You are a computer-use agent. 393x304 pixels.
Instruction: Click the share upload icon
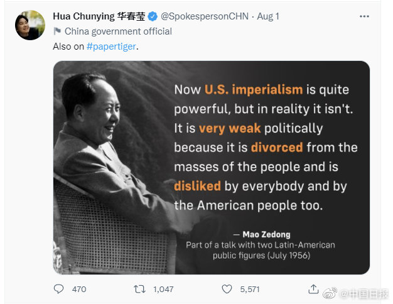tap(314, 289)
